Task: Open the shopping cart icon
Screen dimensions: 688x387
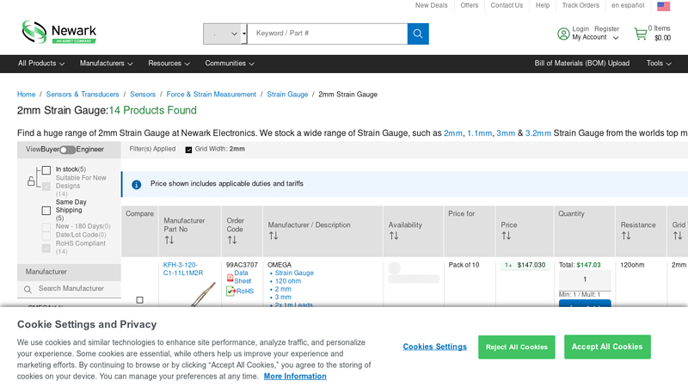Action: tap(640, 34)
